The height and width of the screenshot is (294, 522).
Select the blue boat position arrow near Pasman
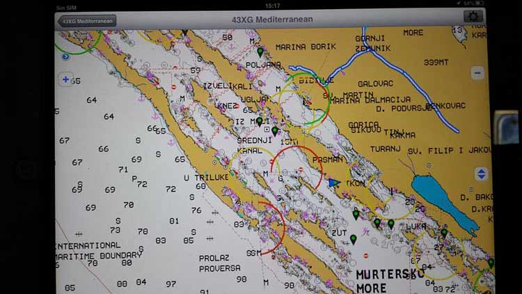click(x=334, y=183)
